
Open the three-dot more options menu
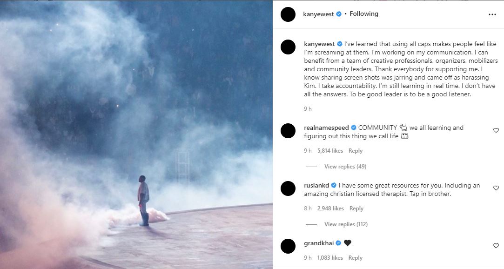point(492,14)
